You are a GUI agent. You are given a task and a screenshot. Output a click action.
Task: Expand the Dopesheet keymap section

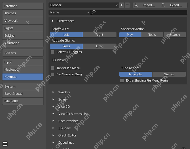[53, 142]
